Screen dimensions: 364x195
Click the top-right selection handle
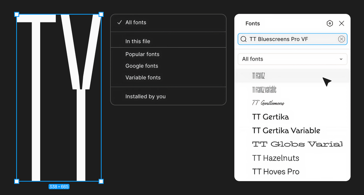101,15
